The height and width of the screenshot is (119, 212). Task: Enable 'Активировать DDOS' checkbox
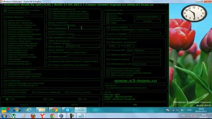[50, 34]
